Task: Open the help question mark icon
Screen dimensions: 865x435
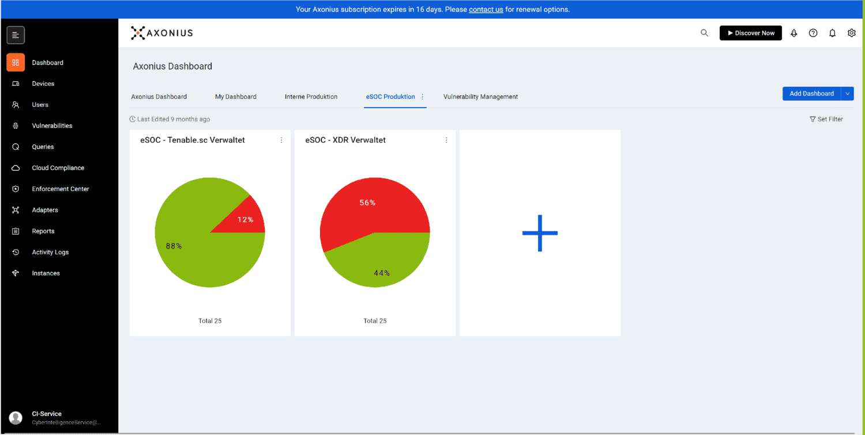Action: tap(813, 33)
